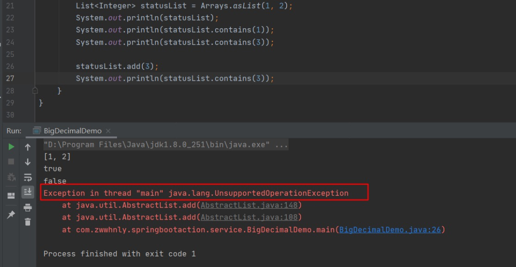Click line 27 println contains(3) code
516x267 pixels.
[175, 78]
